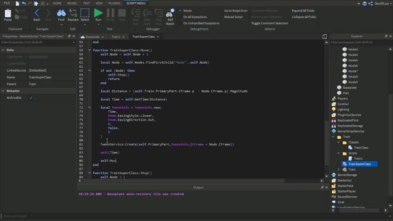This screenshot has width=393, height=221.
Task: Switch to the HOME ribbon tab
Action: click(57, 3)
